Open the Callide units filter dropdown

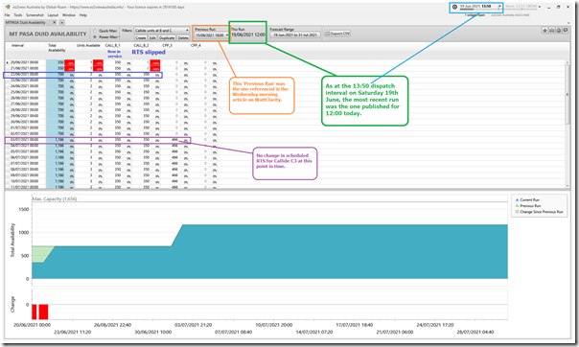pos(162,31)
